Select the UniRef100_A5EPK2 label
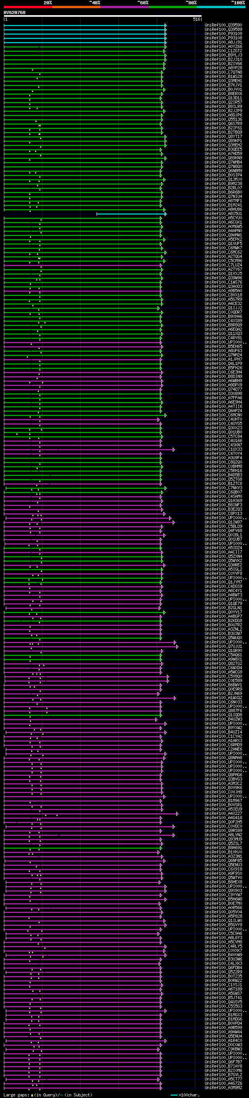Screen dimensions: 249x1098 (x=223, y=240)
